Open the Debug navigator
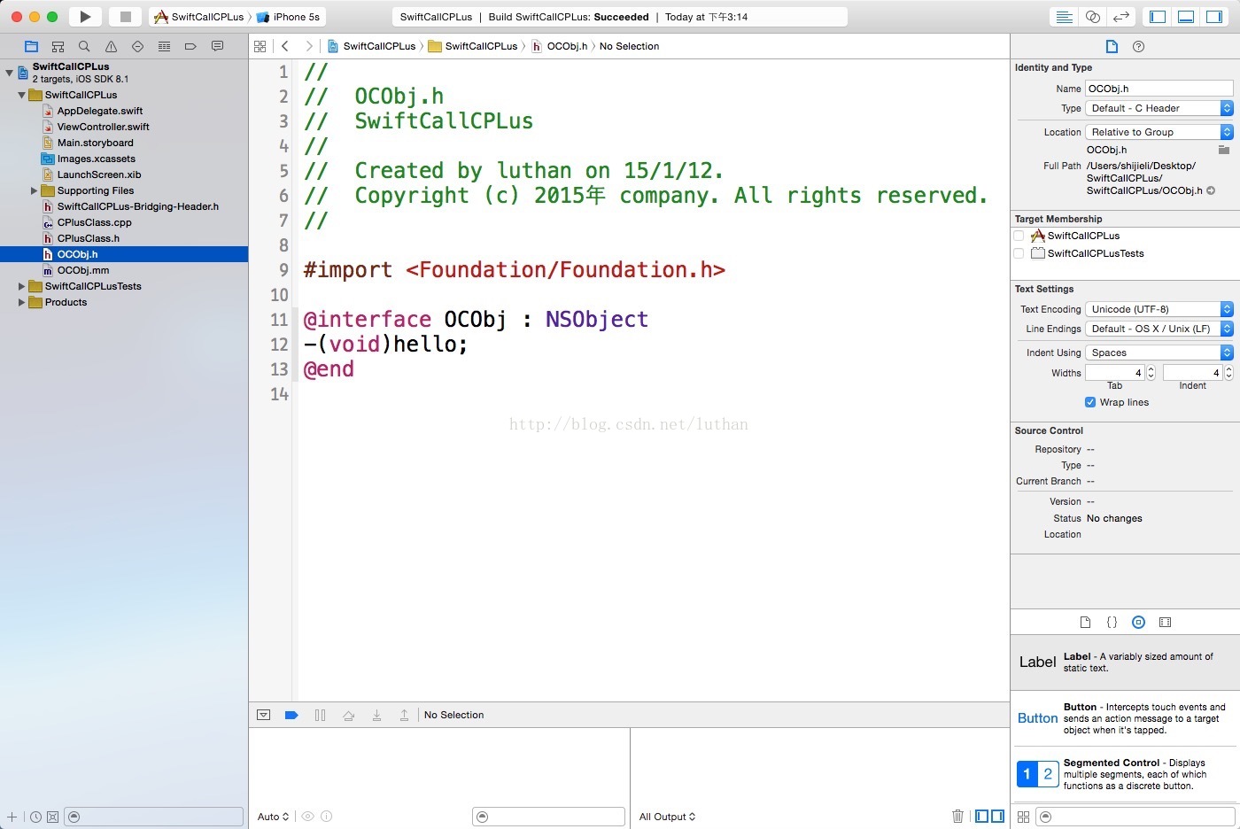This screenshot has height=829, width=1240. point(164,46)
